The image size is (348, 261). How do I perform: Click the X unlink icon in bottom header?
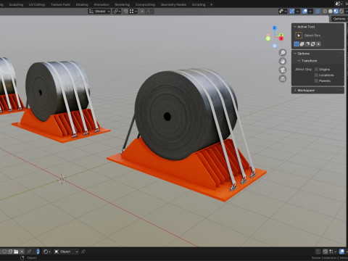coord(22,252)
